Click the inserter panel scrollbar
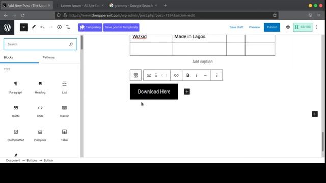The height and width of the screenshot is (183, 326). click(x=81, y=43)
